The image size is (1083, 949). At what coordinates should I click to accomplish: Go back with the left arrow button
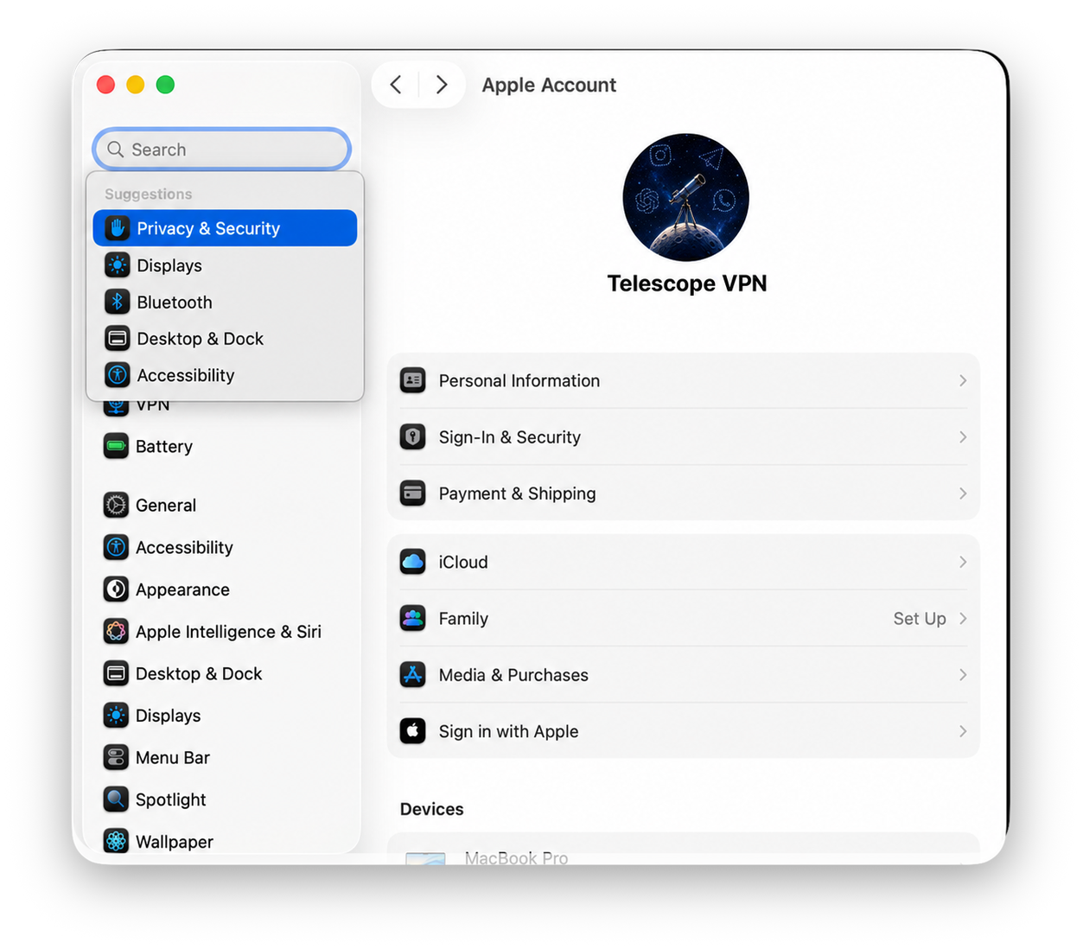coord(396,85)
